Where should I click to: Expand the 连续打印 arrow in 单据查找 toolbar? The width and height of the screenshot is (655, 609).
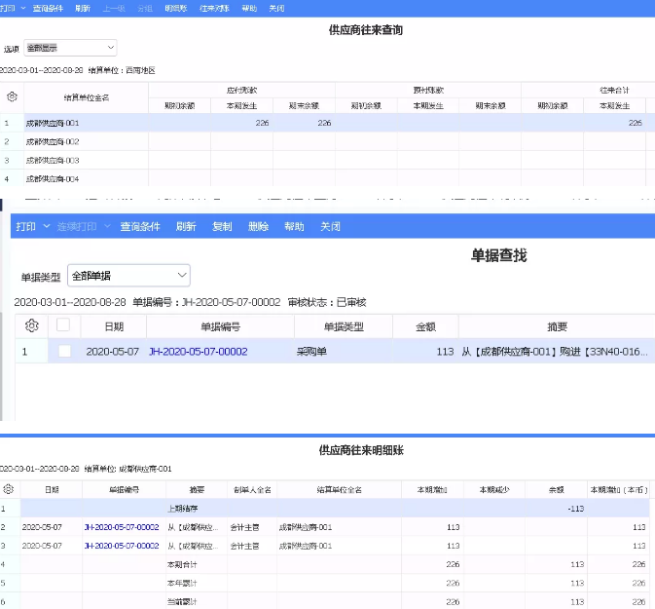click(x=107, y=226)
